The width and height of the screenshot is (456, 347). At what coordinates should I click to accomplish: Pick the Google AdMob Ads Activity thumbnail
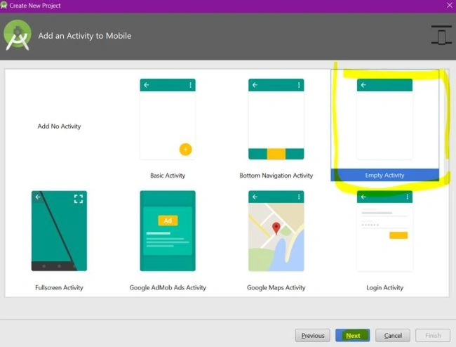click(x=168, y=231)
